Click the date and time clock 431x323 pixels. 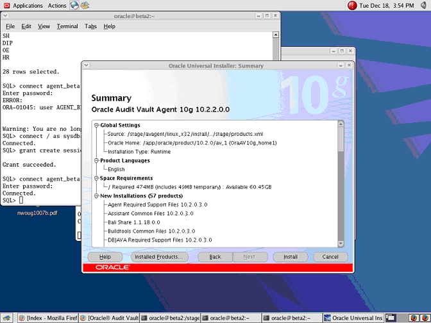387,6
